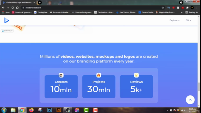
Task: Open the Creator Studio bookmark
Action: tap(146, 12)
